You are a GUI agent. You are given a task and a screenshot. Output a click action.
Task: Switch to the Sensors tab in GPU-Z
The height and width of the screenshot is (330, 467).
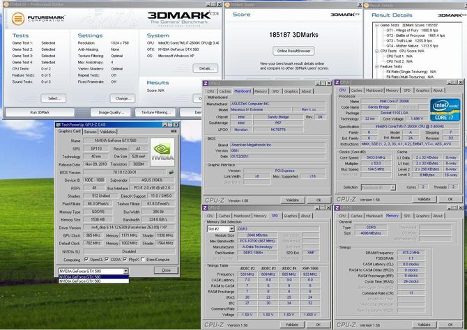tap(90, 132)
